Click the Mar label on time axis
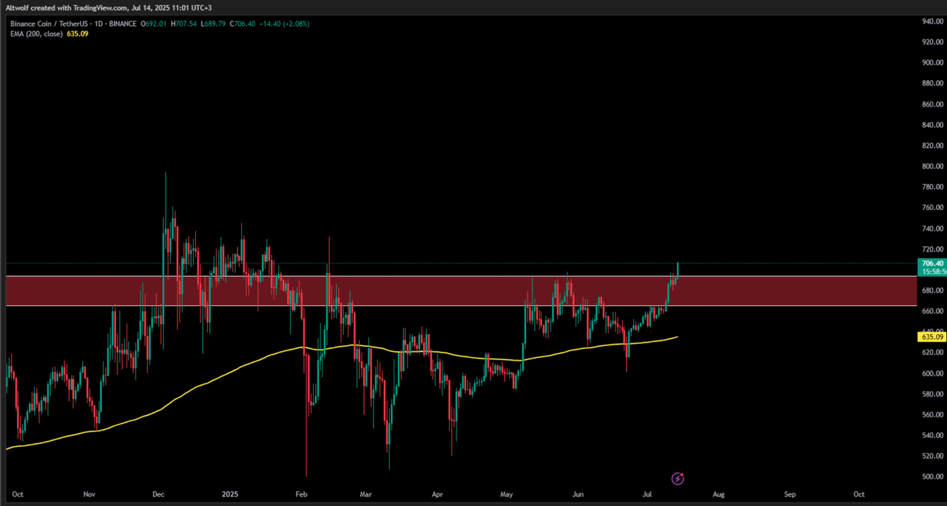 pyautogui.click(x=364, y=493)
